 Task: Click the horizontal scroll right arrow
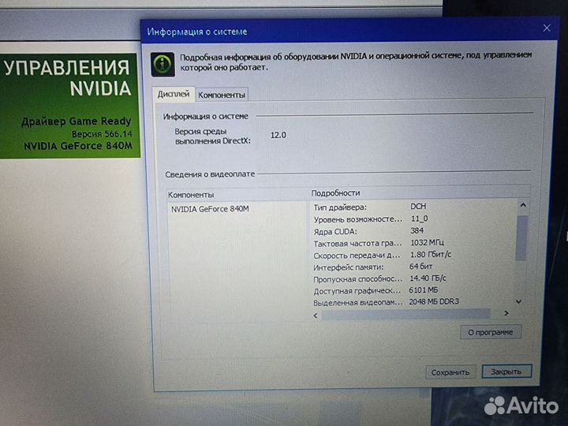click(506, 313)
